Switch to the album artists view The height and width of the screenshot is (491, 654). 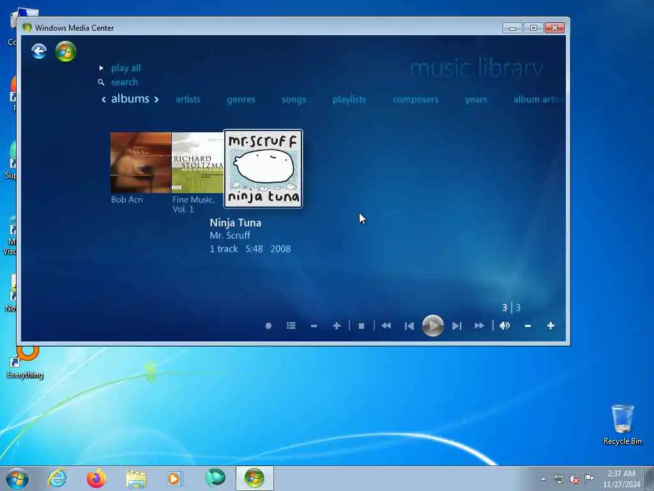point(538,99)
